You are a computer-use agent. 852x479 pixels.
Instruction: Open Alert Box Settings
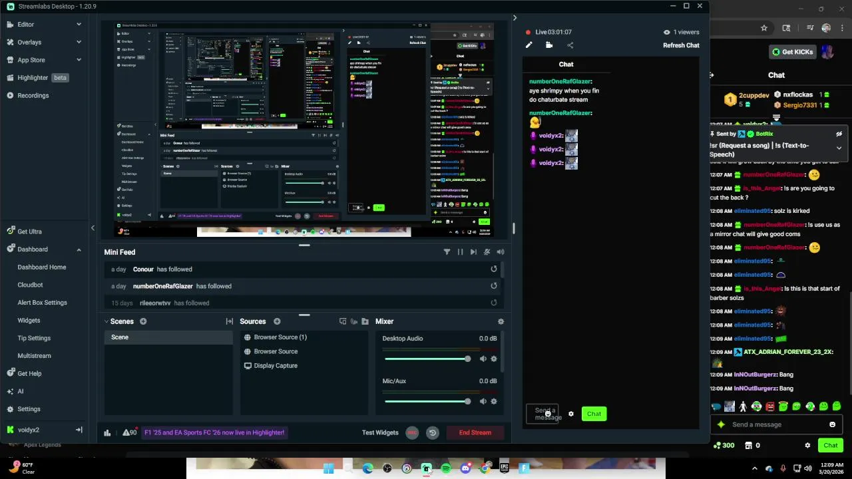pyautogui.click(x=42, y=303)
